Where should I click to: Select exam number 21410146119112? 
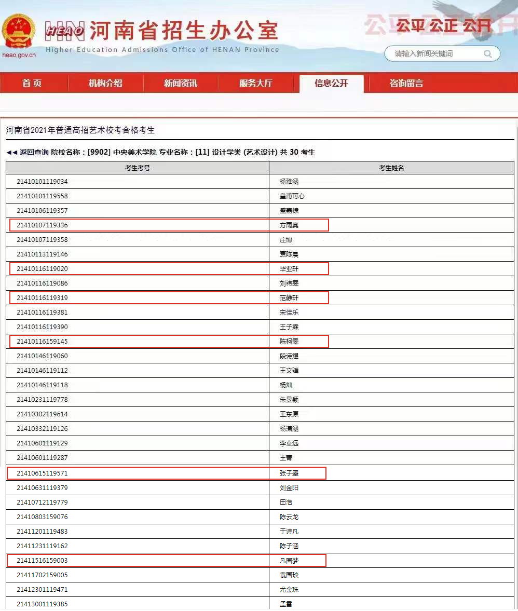(x=42, y=371)
